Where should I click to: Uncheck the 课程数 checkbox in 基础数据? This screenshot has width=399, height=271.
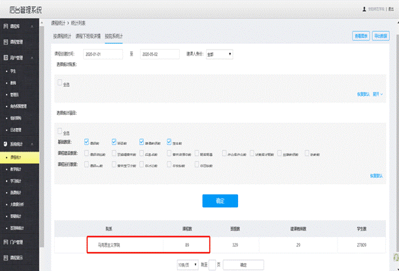coord(87,140)
